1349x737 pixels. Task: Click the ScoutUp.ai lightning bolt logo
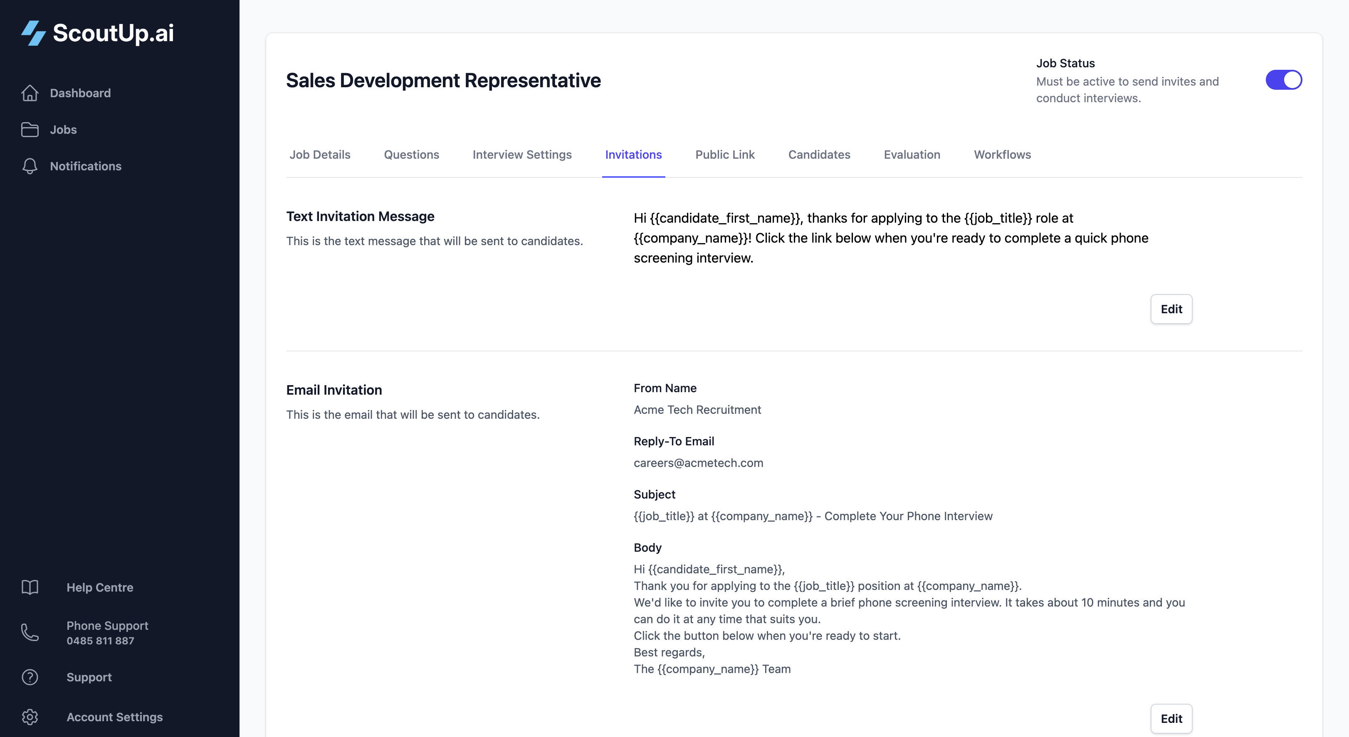32,34
